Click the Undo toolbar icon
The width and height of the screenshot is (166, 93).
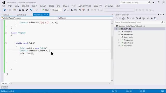[x=31, y=10]
